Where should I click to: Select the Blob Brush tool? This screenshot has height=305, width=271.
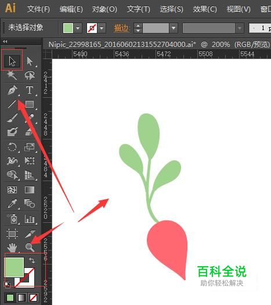[12, 132]
